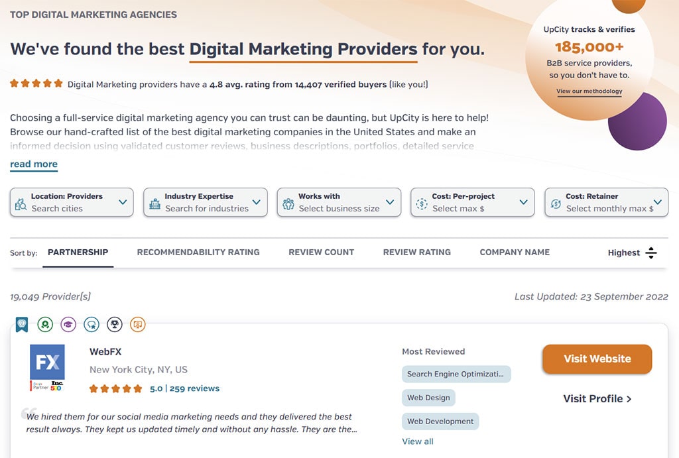Click the Visit Website button

(597, 359)
